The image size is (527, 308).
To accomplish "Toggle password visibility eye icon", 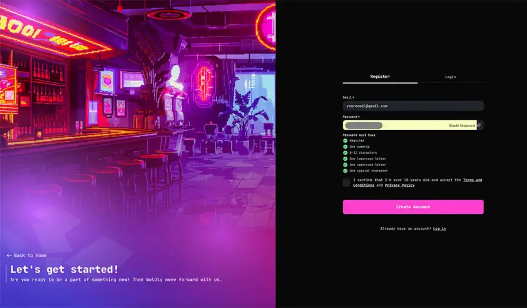I will tap(479, 125).
